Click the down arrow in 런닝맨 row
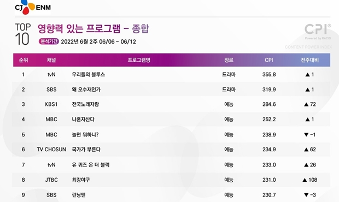 pos(306,195)
